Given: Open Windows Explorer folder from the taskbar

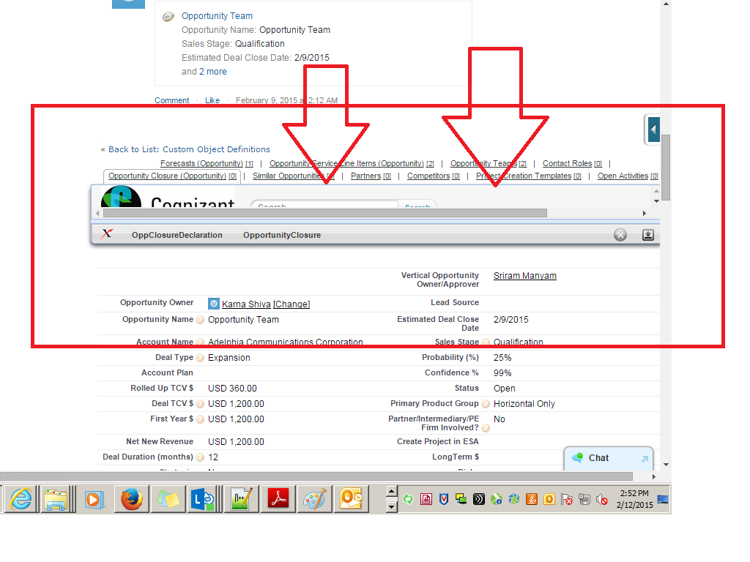Looking at the screenshot, I should [x=56, y=499].
